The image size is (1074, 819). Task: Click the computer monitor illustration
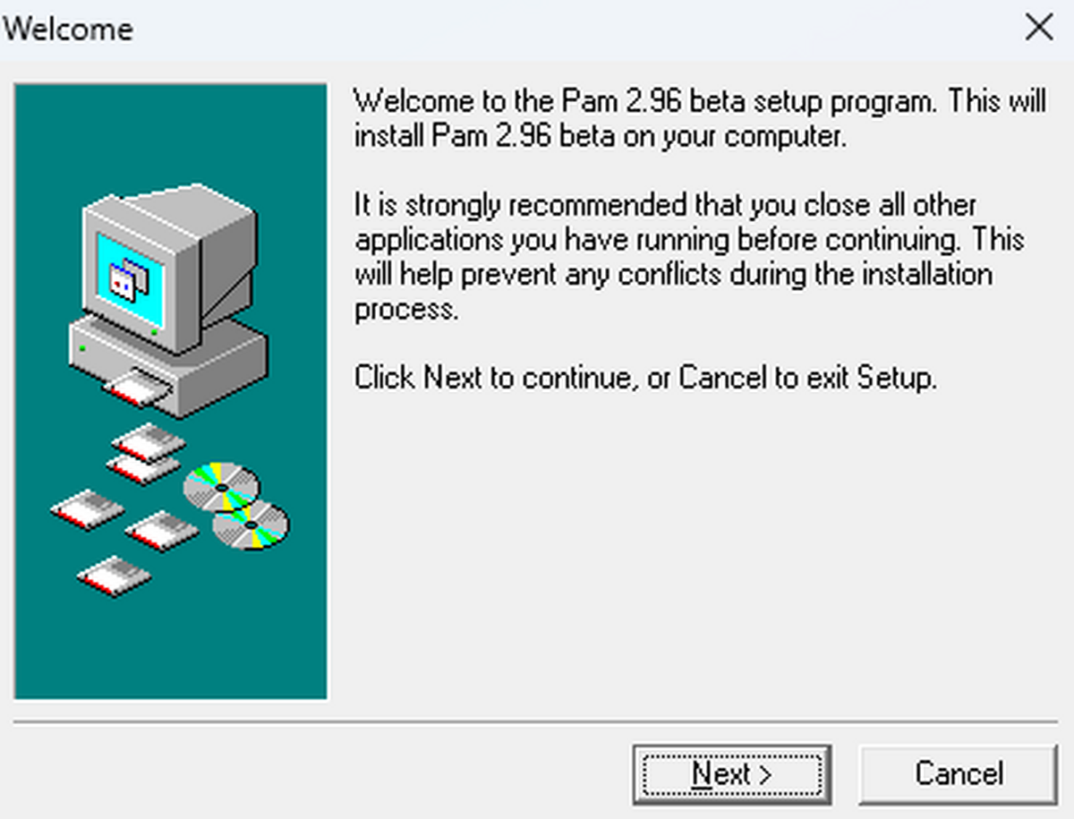point(170,269)
